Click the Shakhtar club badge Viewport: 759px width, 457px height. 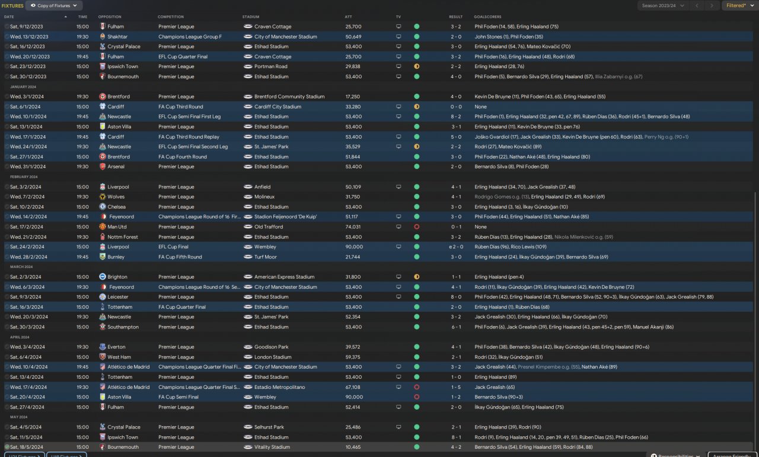click(x=103, y=37)
